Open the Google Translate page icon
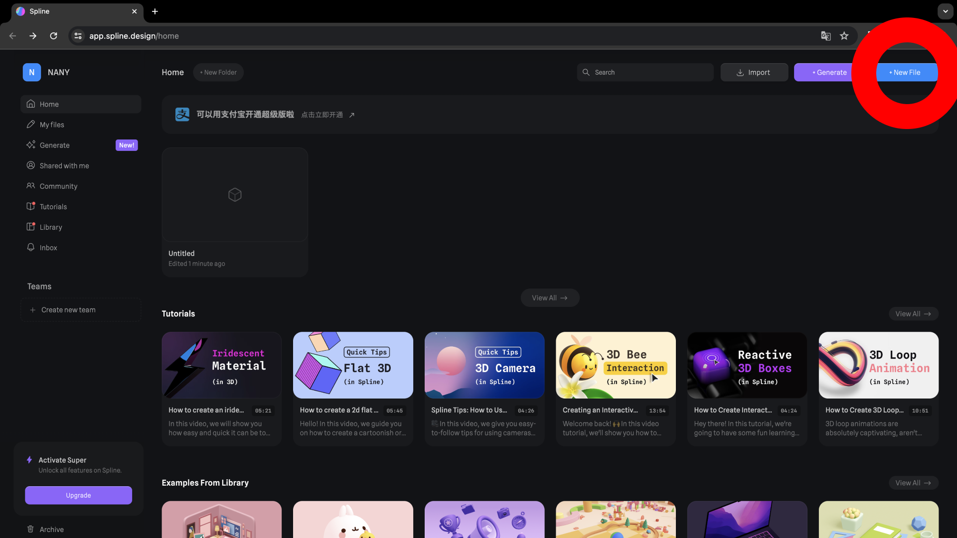This screenshot has width=957, height=538. point(826,36)
